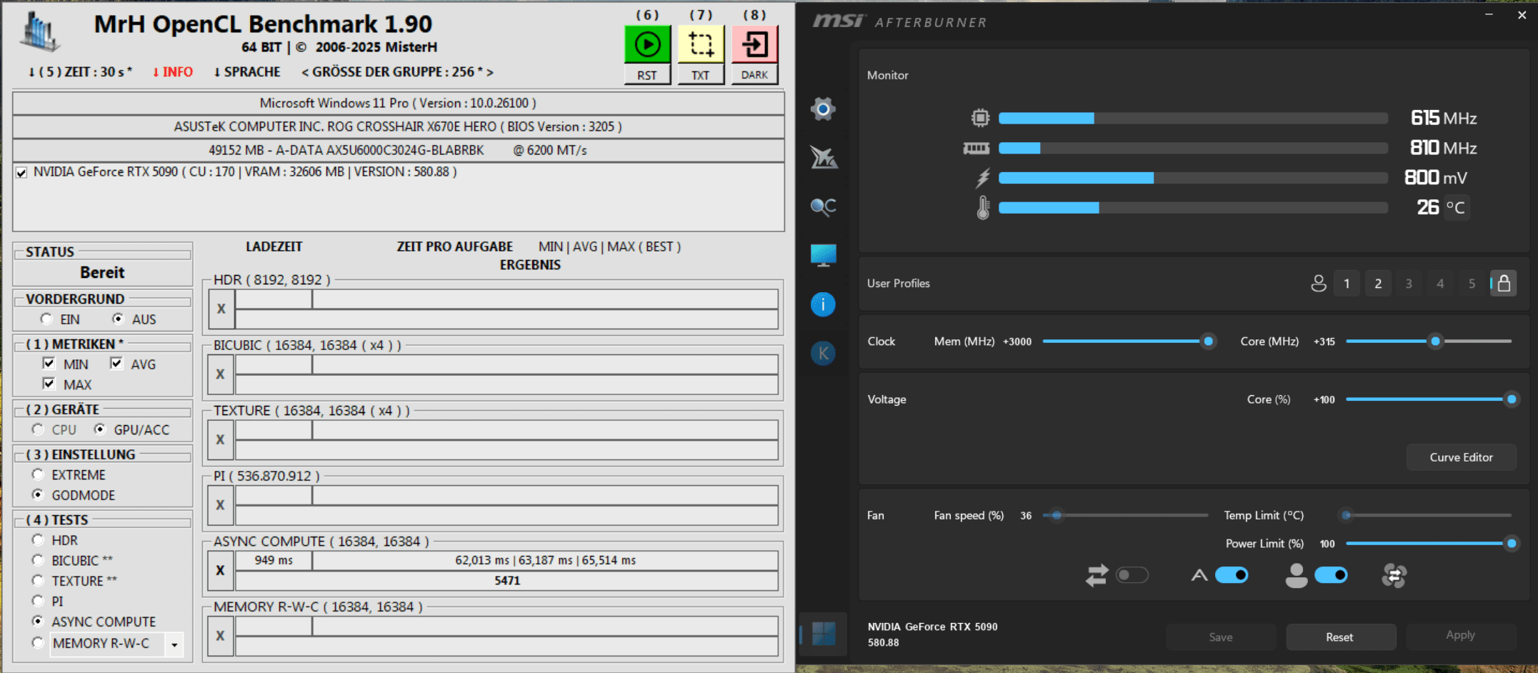This screenshot has width=1538, height=673.
Task: Click the fan sync arrows icon
Action: click(1097, 575)
